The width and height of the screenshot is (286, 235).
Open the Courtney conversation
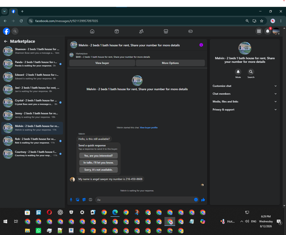point(32,153)
